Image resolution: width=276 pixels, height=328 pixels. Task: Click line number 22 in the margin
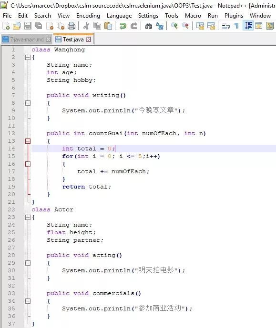pos(11,209)
